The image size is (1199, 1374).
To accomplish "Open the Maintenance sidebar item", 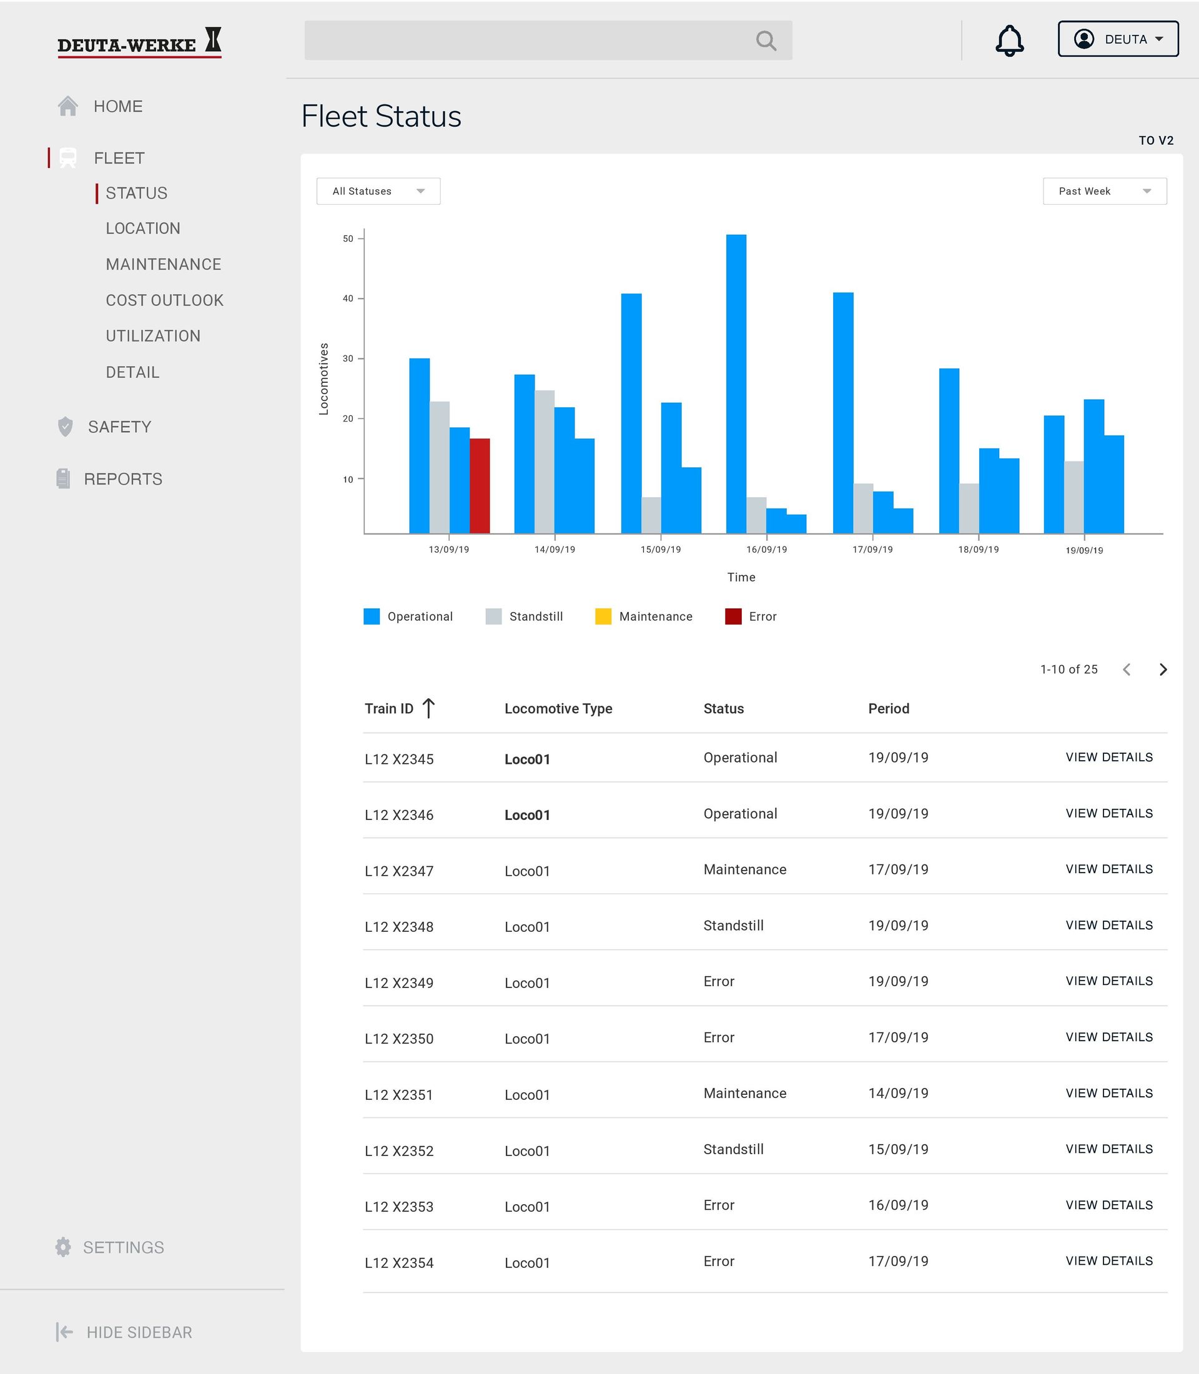I will (x=163, y=264).
